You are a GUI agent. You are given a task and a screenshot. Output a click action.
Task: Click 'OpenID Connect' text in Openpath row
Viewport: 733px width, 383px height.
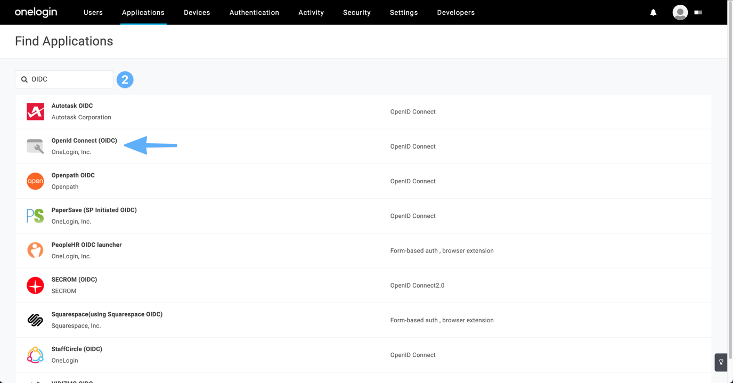pos(413,181)
